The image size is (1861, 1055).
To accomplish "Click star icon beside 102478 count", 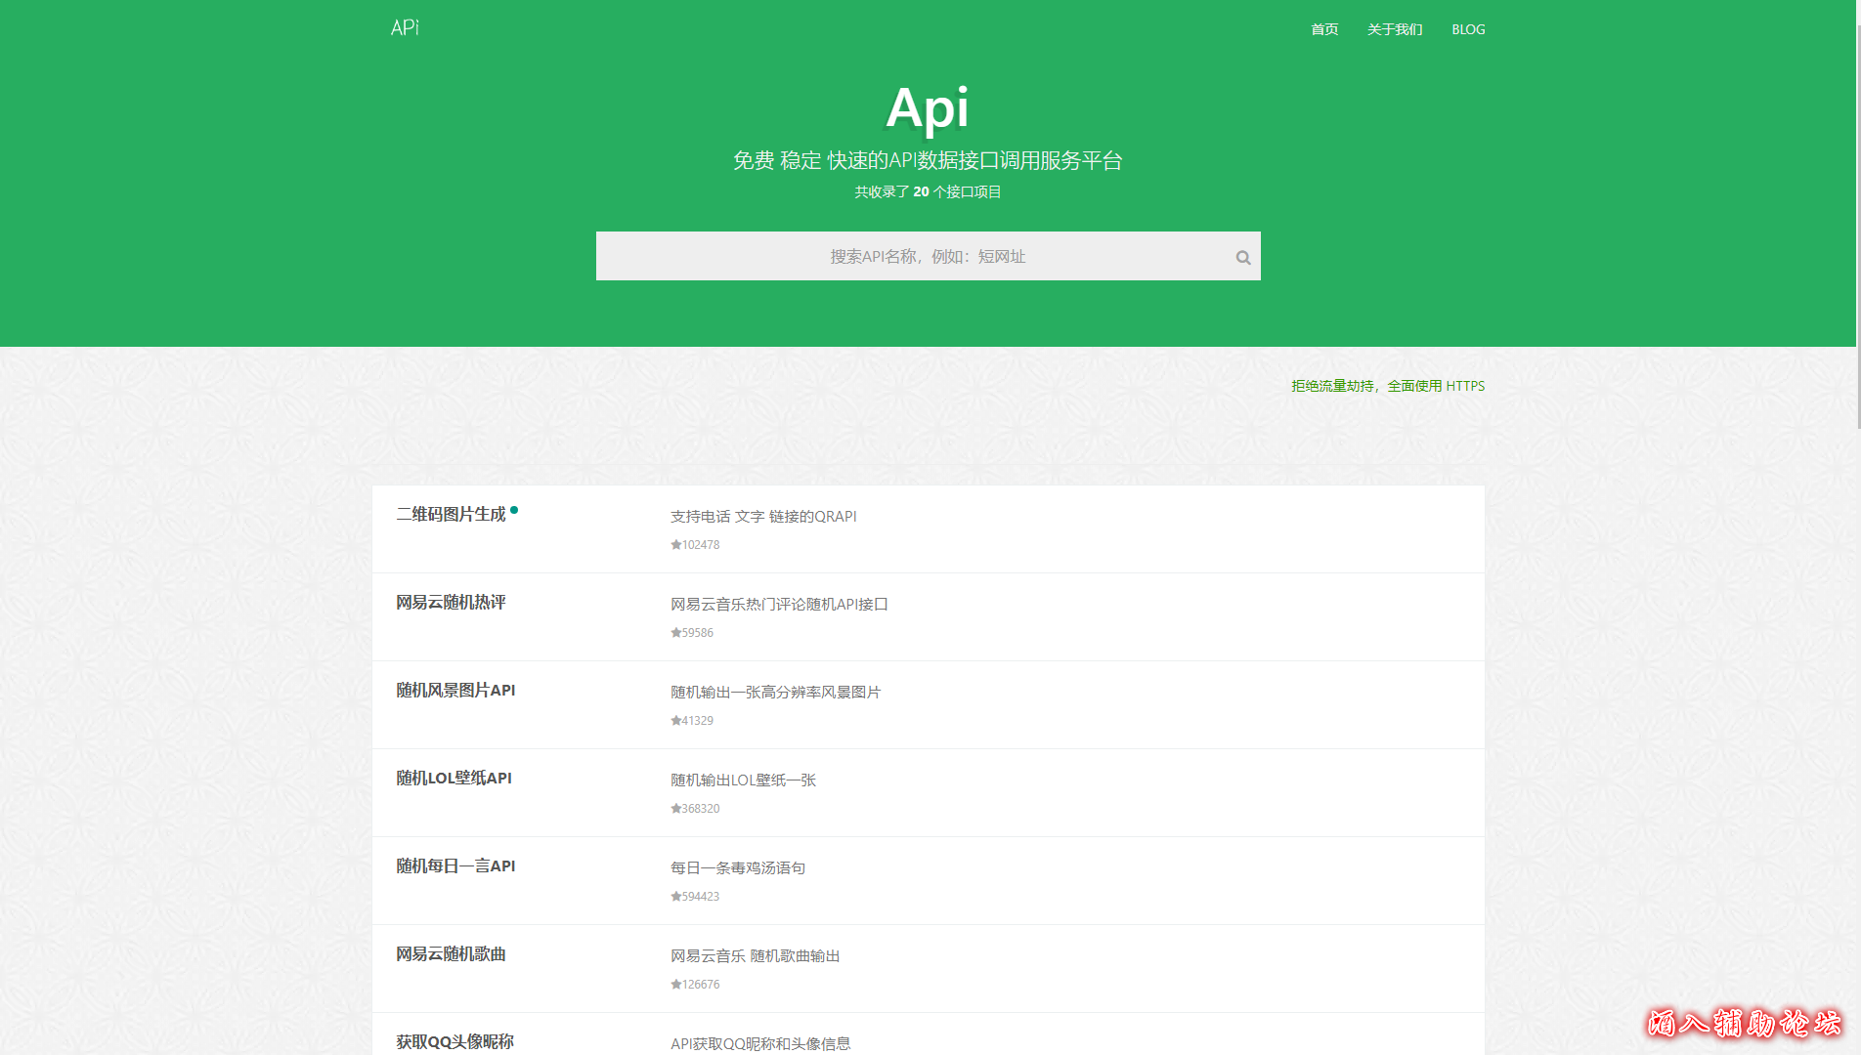I will point(675,545).
